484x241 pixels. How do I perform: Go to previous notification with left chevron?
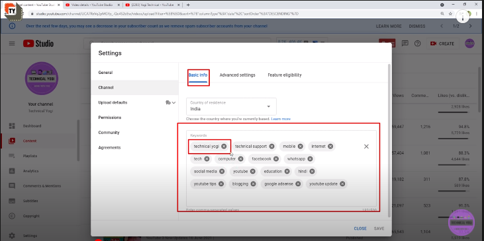pyautogui.click(x=442, y=26)
